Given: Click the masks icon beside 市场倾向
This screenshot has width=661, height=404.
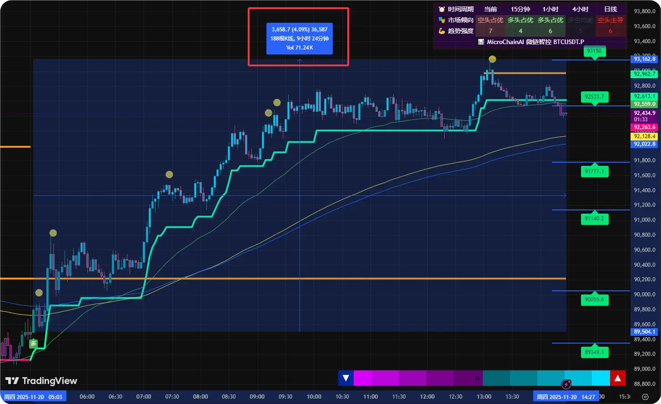Looking at the screenshot, I should pos(441,20).
